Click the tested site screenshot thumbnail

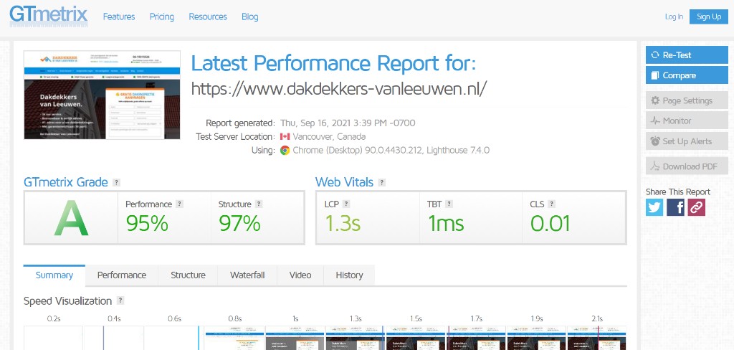pyautogui.click(x=102, y=95)
